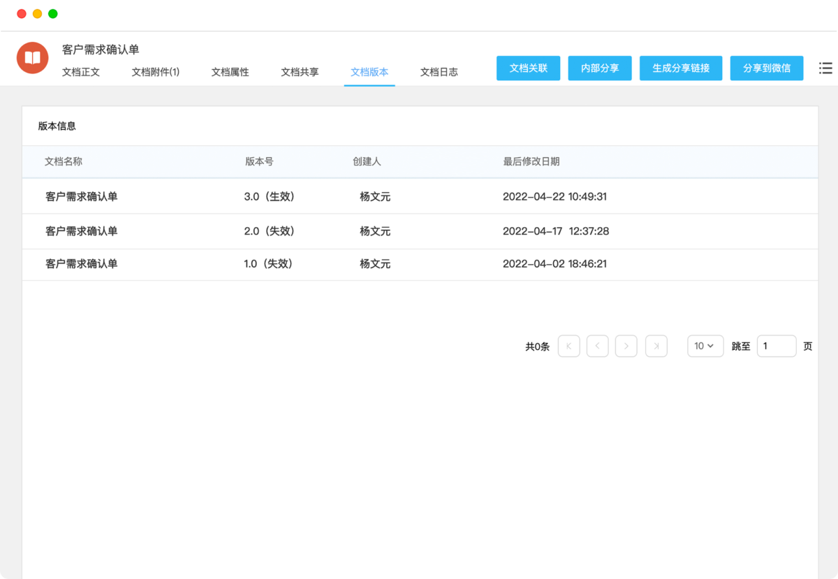The image size is (838, 579).
Task: Go to next page arrow
Action: click(x=626, y=346)
